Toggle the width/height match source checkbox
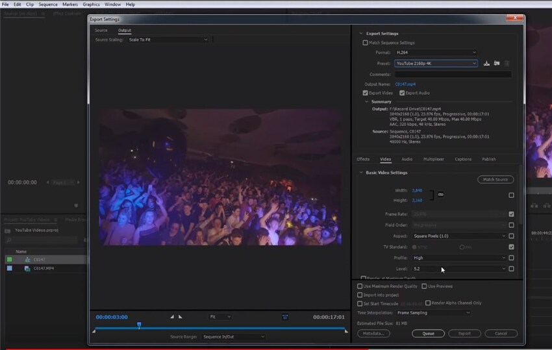 [x=511, y=195]
